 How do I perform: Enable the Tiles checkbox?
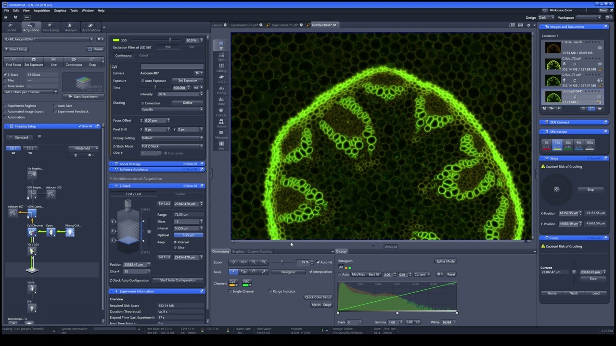pos(5,80)
